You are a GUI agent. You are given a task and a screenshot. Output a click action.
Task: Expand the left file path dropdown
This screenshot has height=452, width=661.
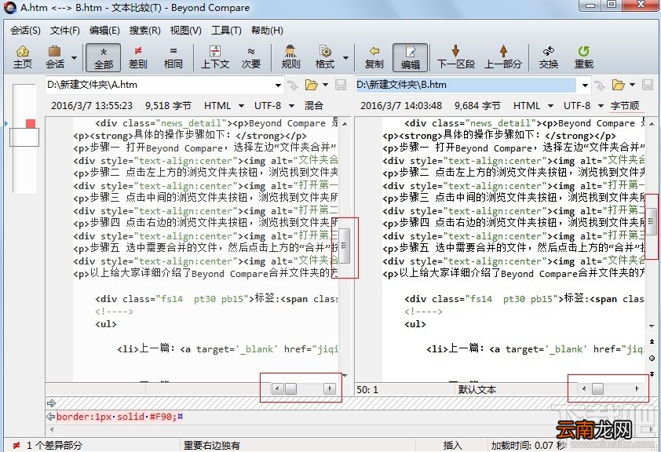pos(278,85)
